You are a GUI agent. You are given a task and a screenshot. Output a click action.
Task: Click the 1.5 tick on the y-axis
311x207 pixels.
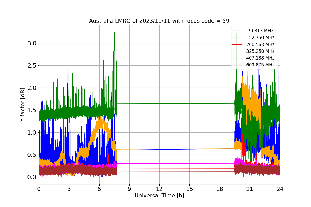pyautogui.click(x=32, y=110)
